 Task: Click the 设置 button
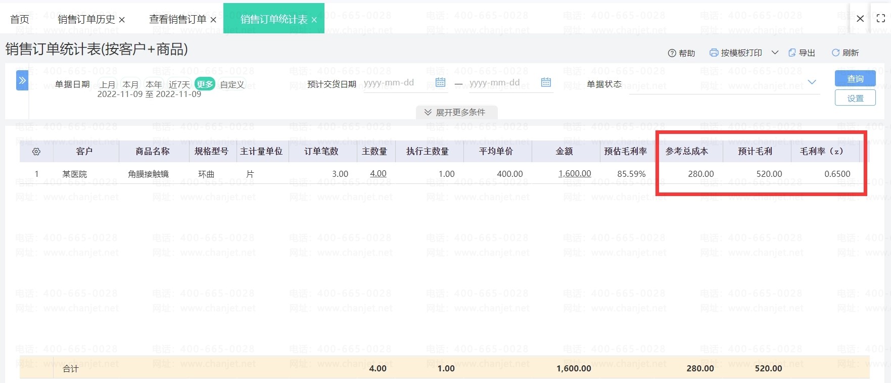point(855,98)
